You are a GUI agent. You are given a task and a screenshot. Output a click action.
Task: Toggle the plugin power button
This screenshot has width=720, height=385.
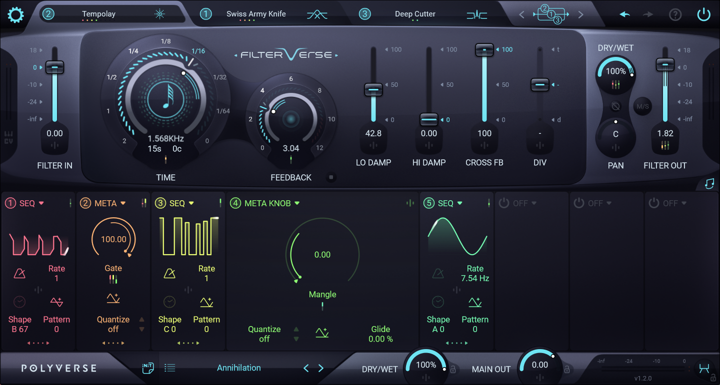[703, 14]
